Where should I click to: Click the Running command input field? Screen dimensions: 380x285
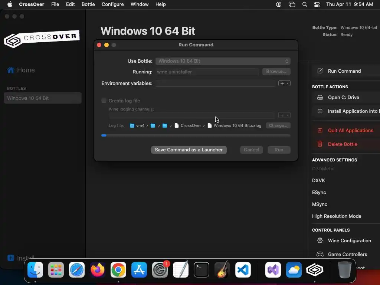pyautogui.click(x=207, y=72)
